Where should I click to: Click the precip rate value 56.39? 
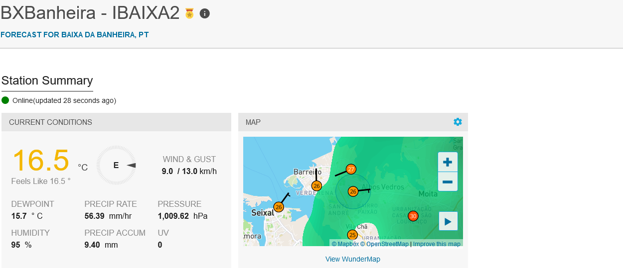pyautogui.click(x=95, y=216)
